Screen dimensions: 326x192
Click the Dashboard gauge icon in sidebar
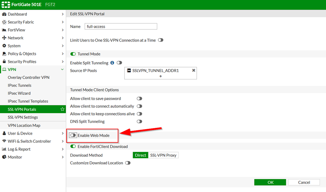click(4, 14)
